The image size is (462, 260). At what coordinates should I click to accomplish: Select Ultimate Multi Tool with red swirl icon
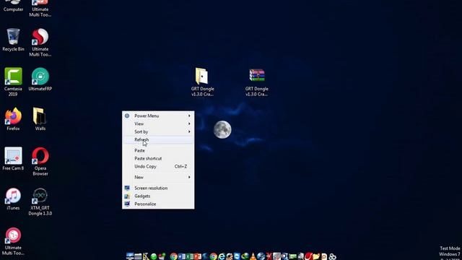tap(40, 43)
